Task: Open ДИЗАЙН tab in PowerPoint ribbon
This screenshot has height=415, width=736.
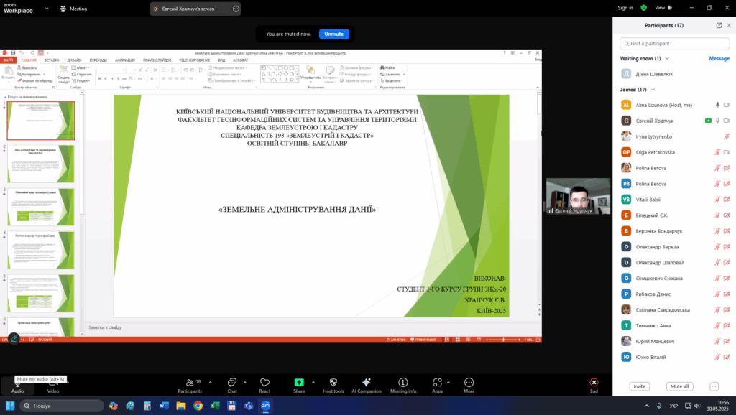Action: pyautogui.click(x=74, y=60)
